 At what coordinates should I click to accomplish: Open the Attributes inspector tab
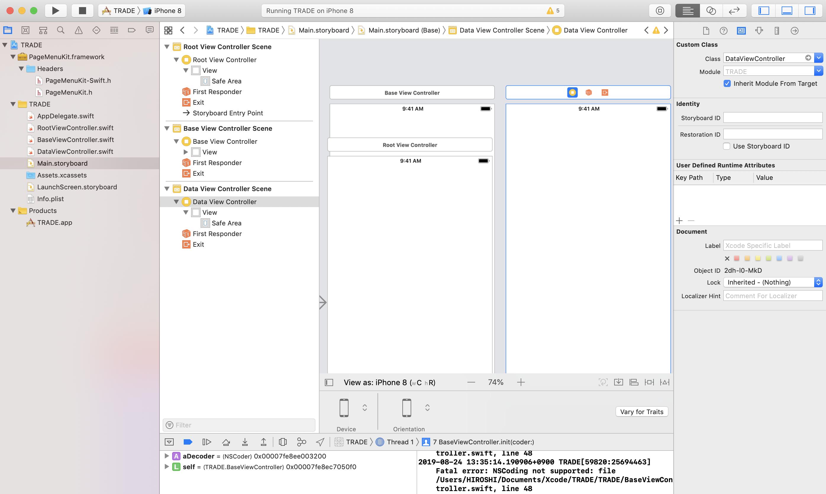pyautogui.click(x=759, y=31)
